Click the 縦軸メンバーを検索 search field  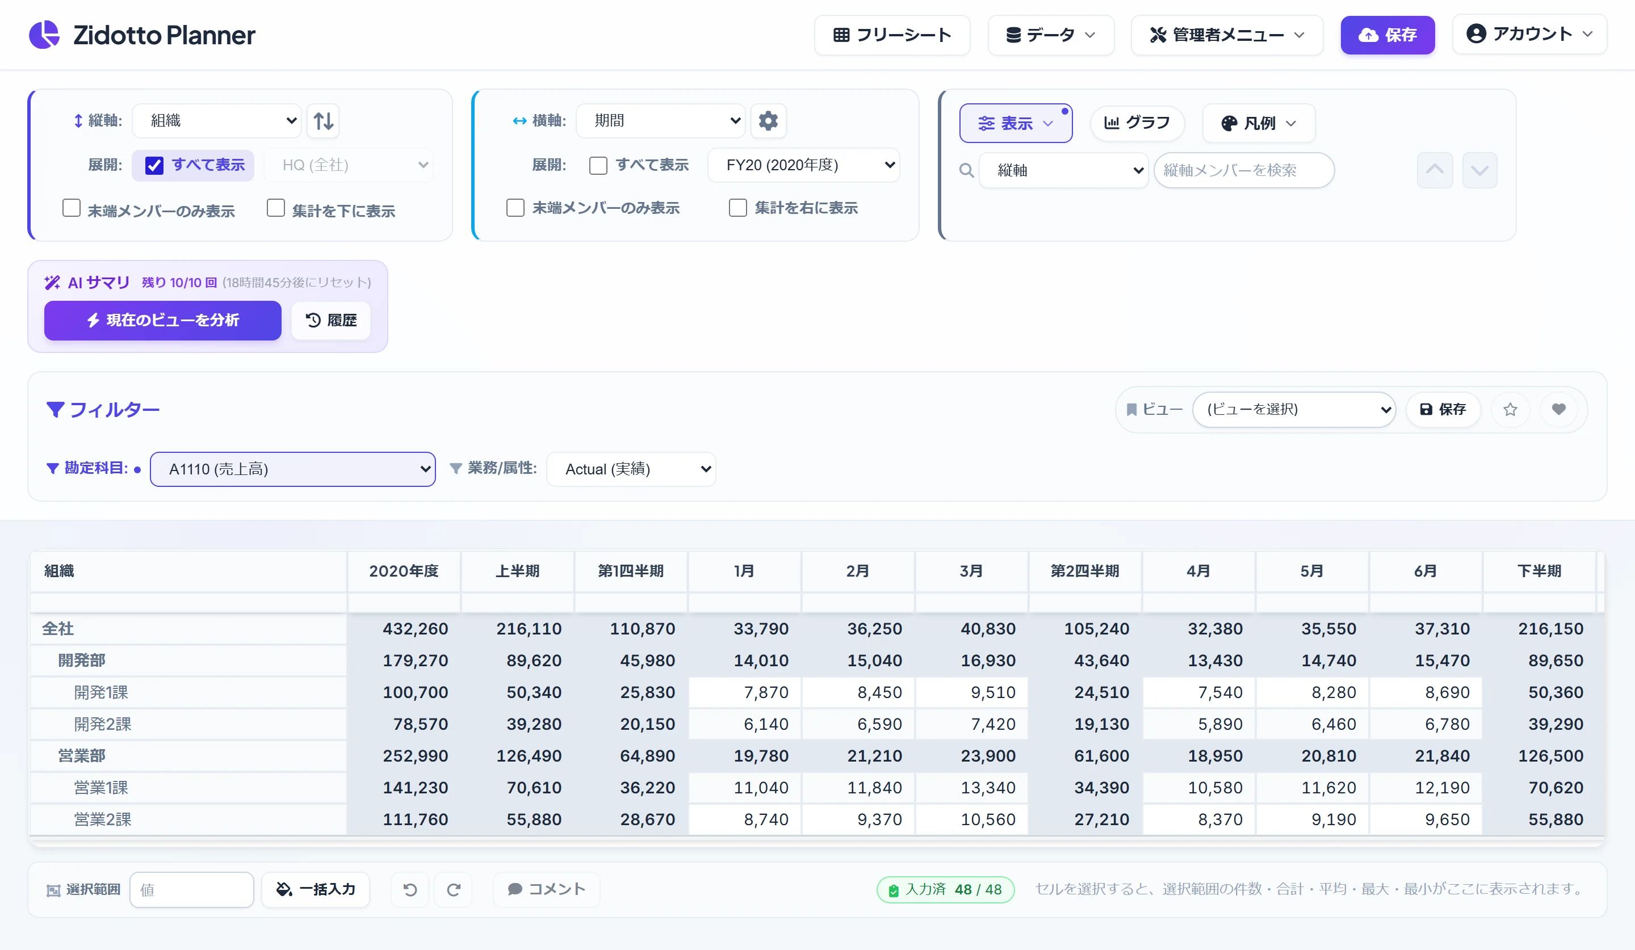(1243, 170)
